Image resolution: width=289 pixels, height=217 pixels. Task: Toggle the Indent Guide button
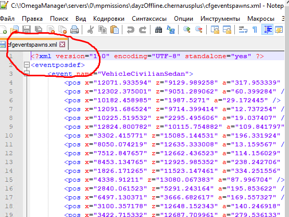(x=267, y=30)
